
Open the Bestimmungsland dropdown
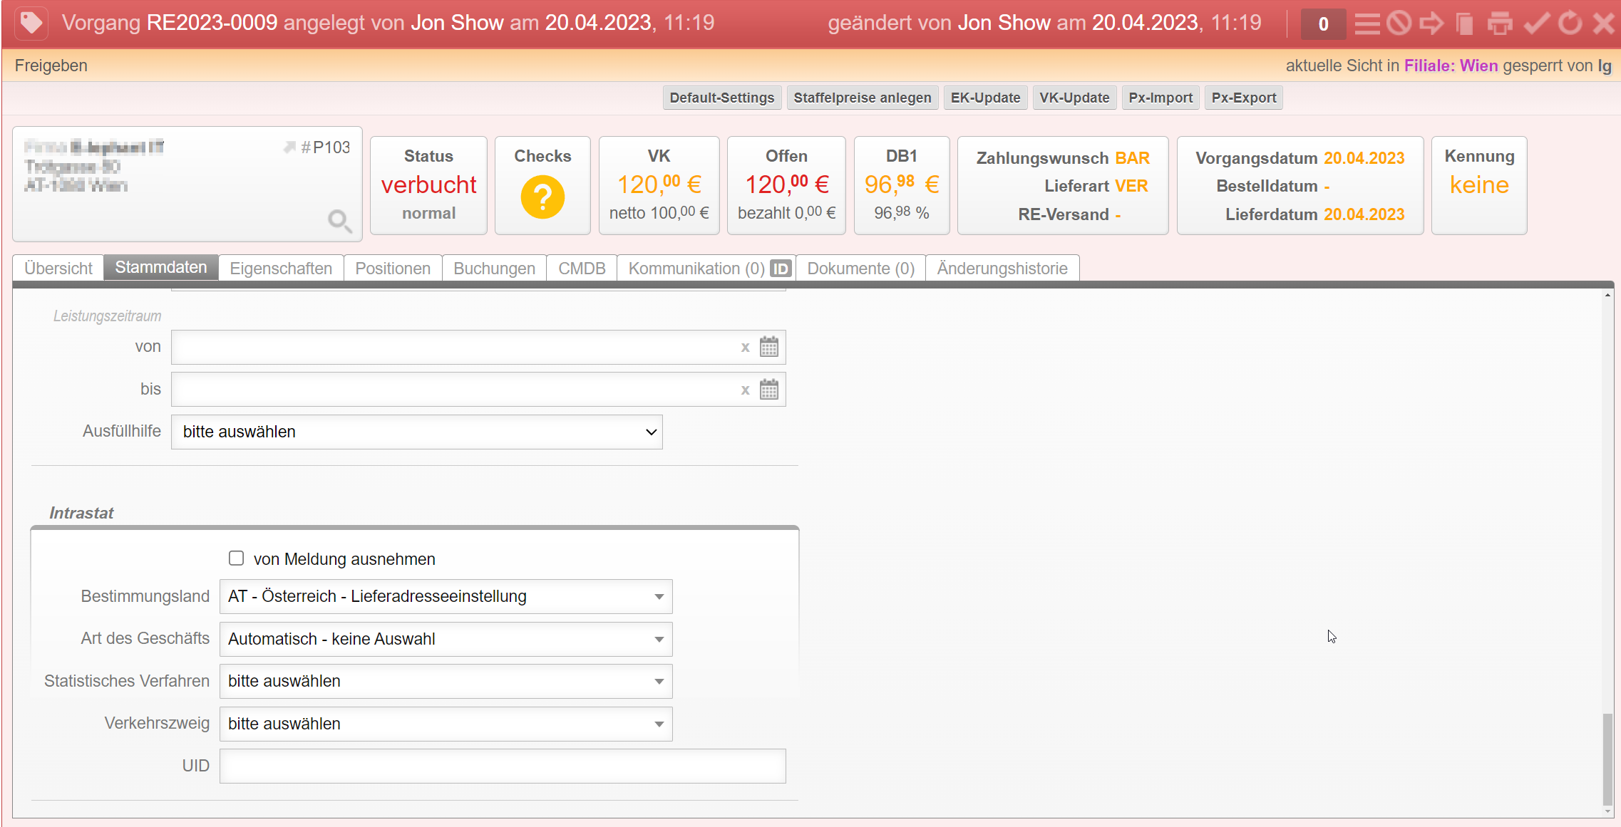point(446,596)
